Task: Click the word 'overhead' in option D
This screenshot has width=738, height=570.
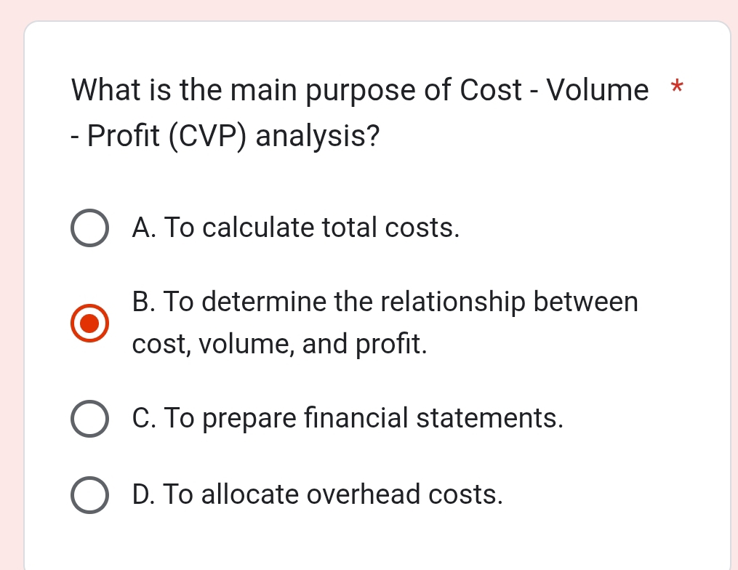Action: [x=364, y=495]
